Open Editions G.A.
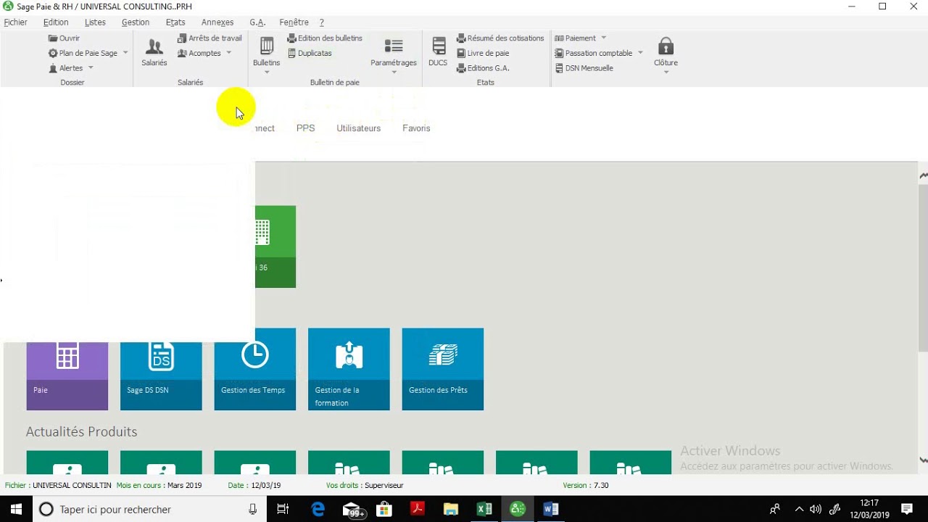 pos(483,68)
